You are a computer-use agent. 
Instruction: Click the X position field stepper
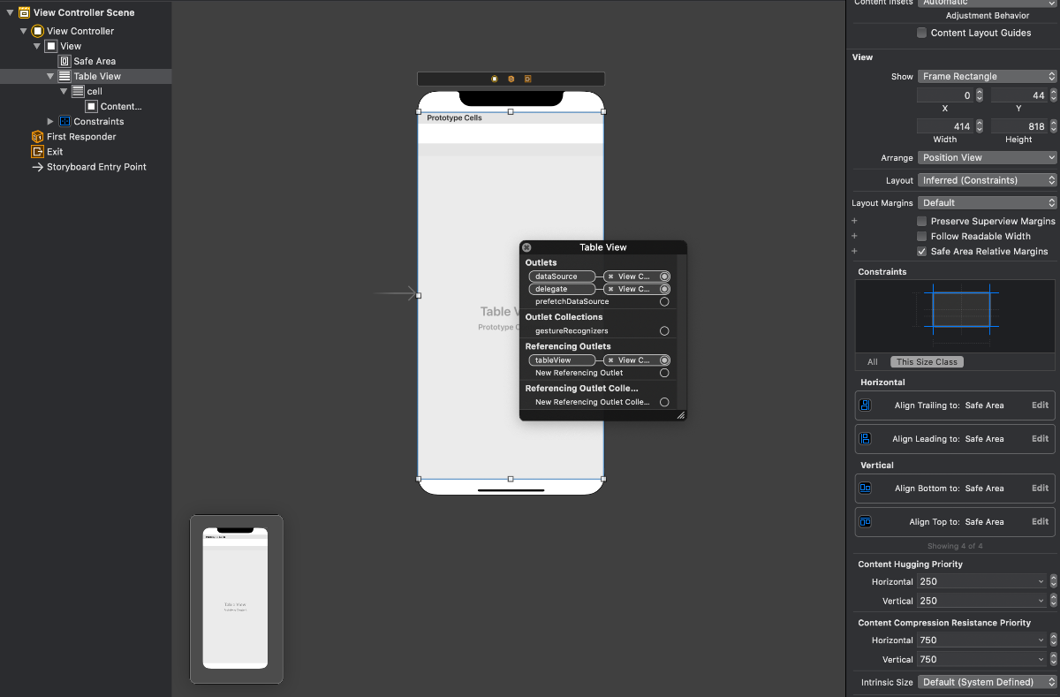(x=980, y=95)
